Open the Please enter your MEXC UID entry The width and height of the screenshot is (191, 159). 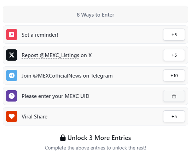point(95,96)
